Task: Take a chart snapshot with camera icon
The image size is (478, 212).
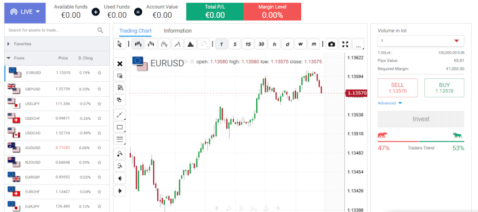Action: coord(332,44)
